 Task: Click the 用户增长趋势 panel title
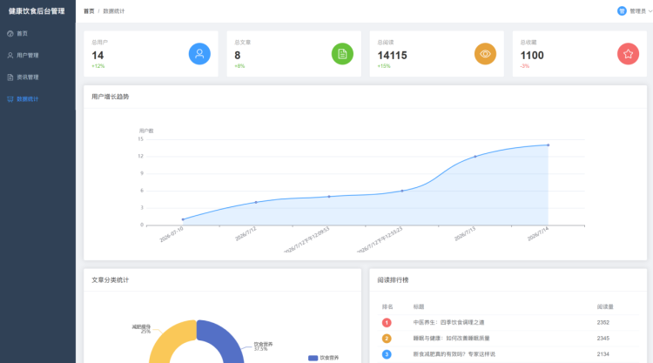coord(111,97)
